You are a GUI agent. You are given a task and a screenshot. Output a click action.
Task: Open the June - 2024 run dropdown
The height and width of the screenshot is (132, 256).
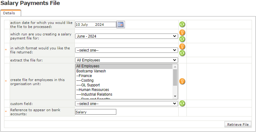[126, 36]
